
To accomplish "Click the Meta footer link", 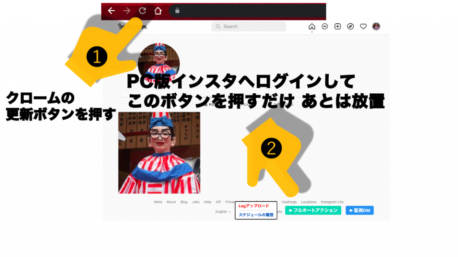I will click(158, 202).
